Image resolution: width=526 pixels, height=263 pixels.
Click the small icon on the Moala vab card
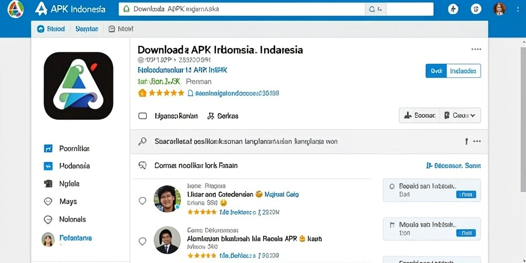(x=391, y=225)
